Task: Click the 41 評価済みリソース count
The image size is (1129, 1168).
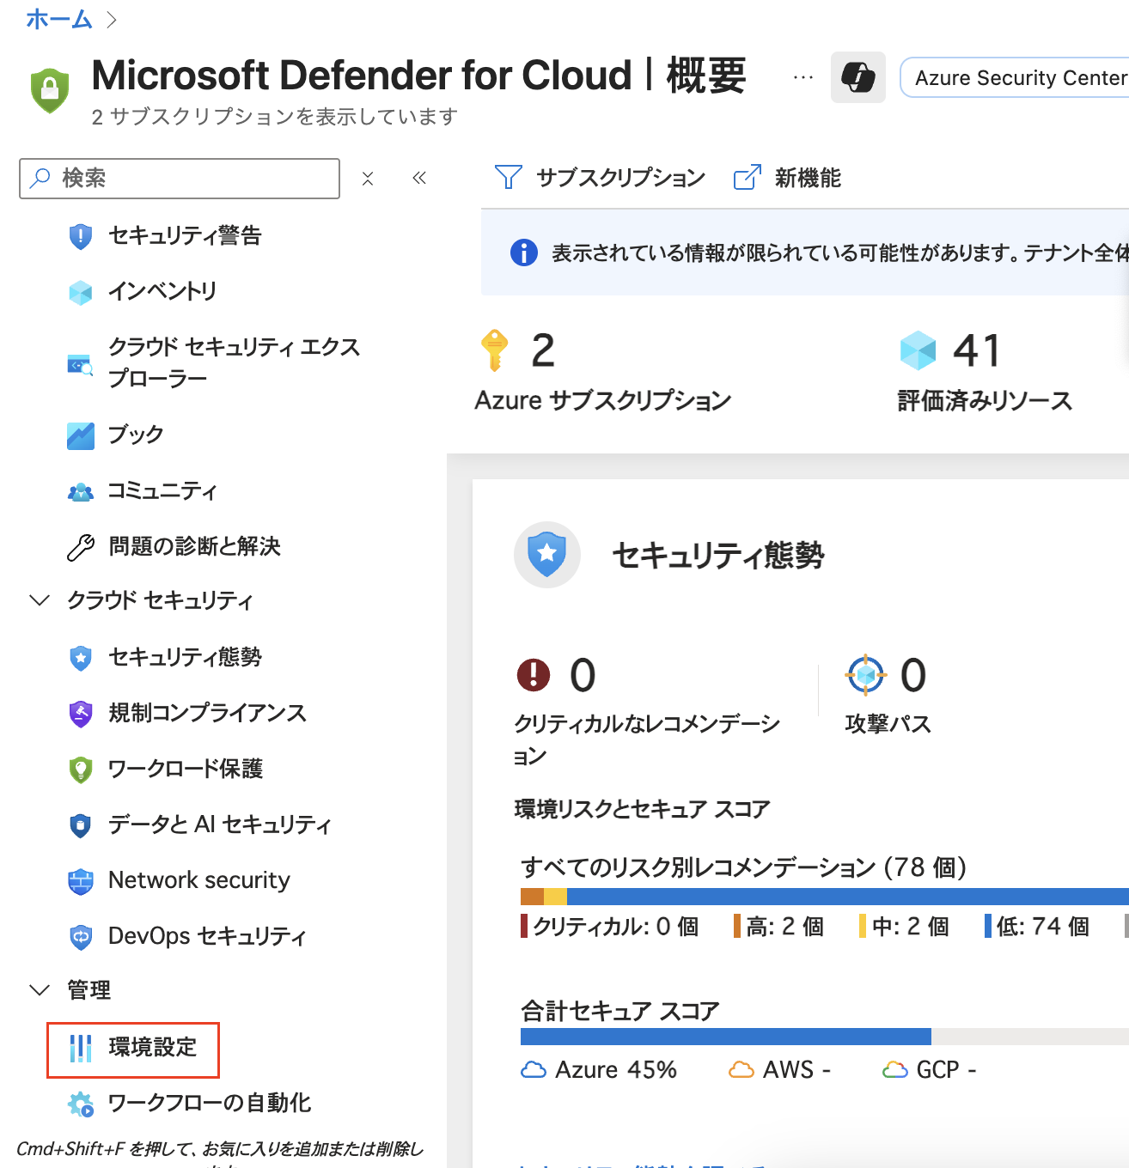Action: point(977,350)
